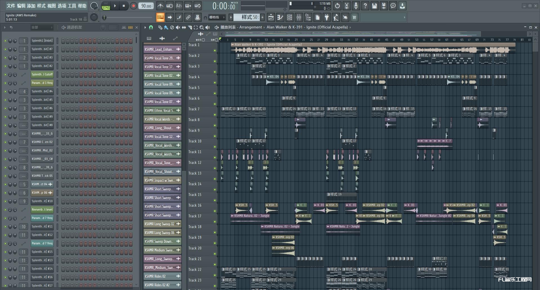The width and height of the screenshot is (540, 290).
Task: Toggle Track 10 mute LED
Action: (x=215, y=147)
